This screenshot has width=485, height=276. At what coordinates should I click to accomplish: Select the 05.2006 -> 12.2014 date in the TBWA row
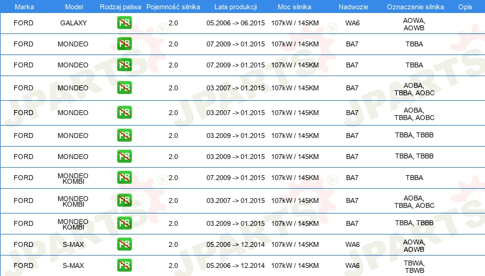tap(236, 265)
